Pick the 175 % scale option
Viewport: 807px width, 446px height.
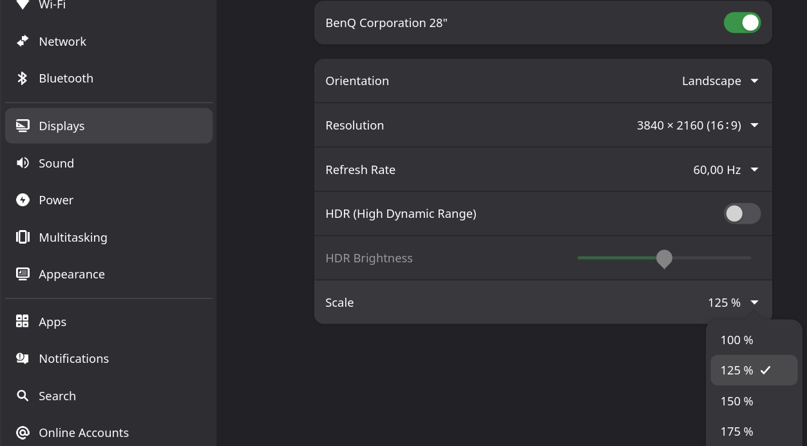737,432
